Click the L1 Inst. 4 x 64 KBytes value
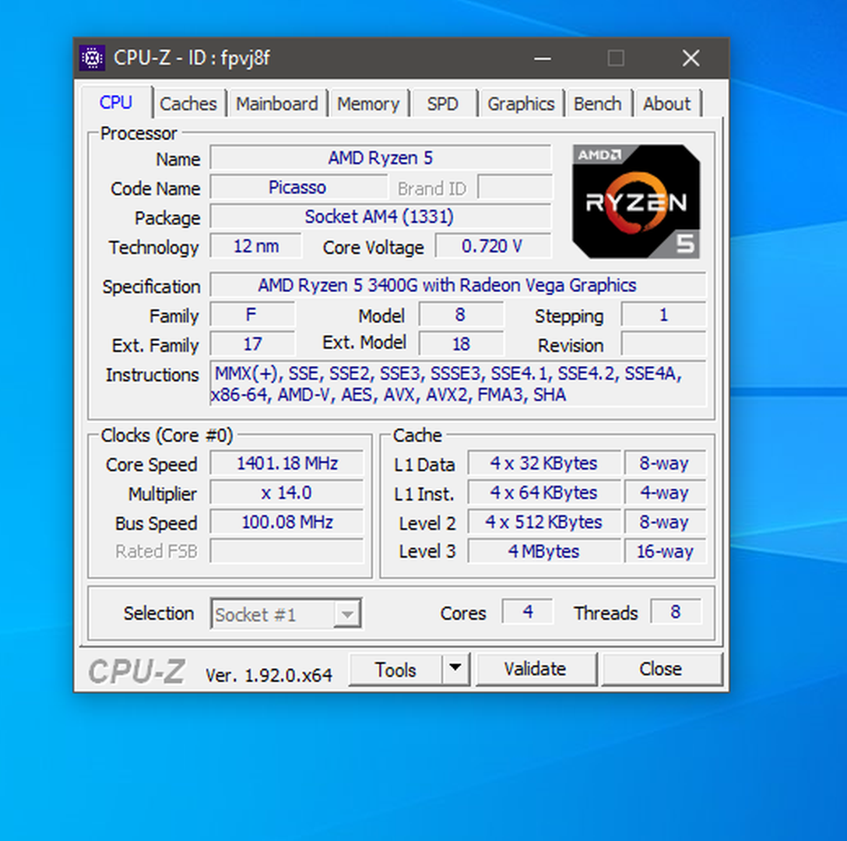This screenshot has width=847, height=841. [x=544, y=492]
